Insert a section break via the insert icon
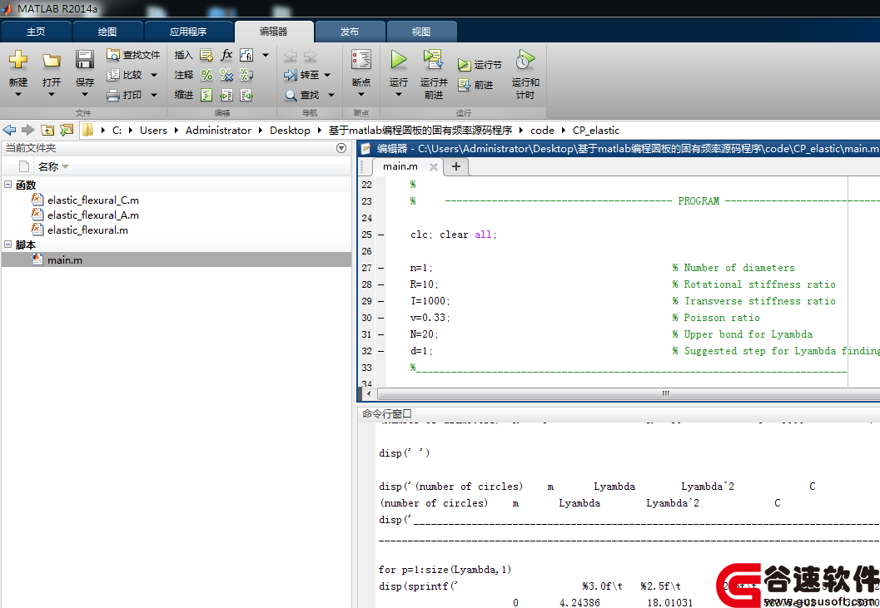 click(x=206, y=55)
